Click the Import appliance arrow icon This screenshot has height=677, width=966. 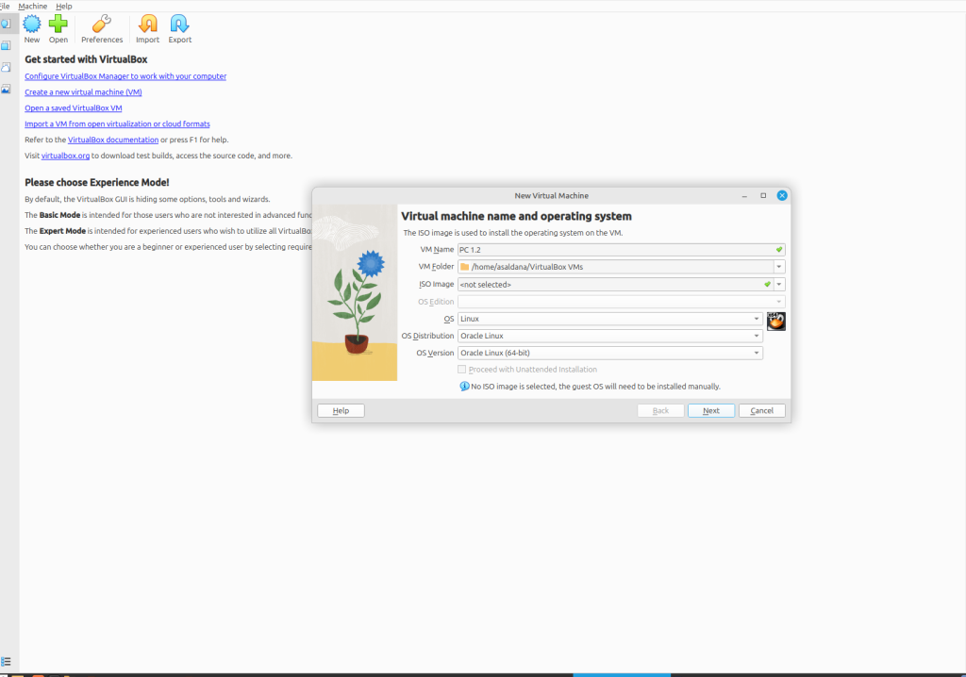[x=147, y=25]
